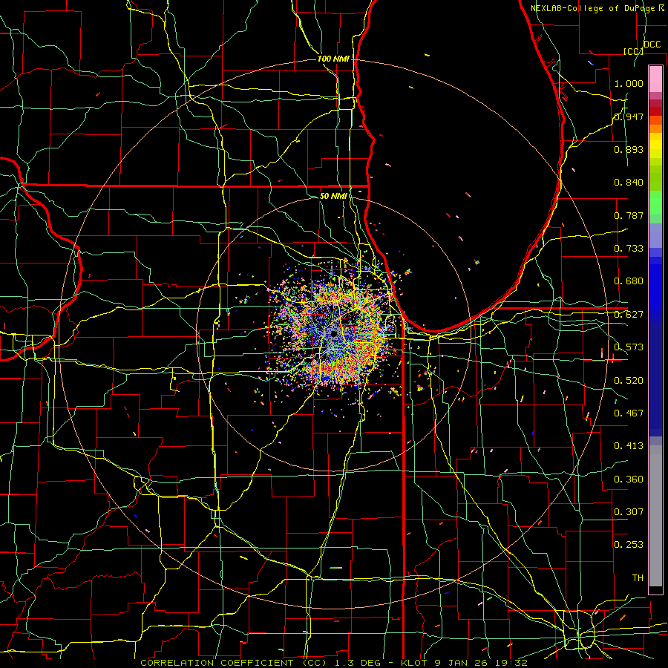Select the 0.573 scale value
The height and width of the screenshot is (668, 668).
point(629,347)
